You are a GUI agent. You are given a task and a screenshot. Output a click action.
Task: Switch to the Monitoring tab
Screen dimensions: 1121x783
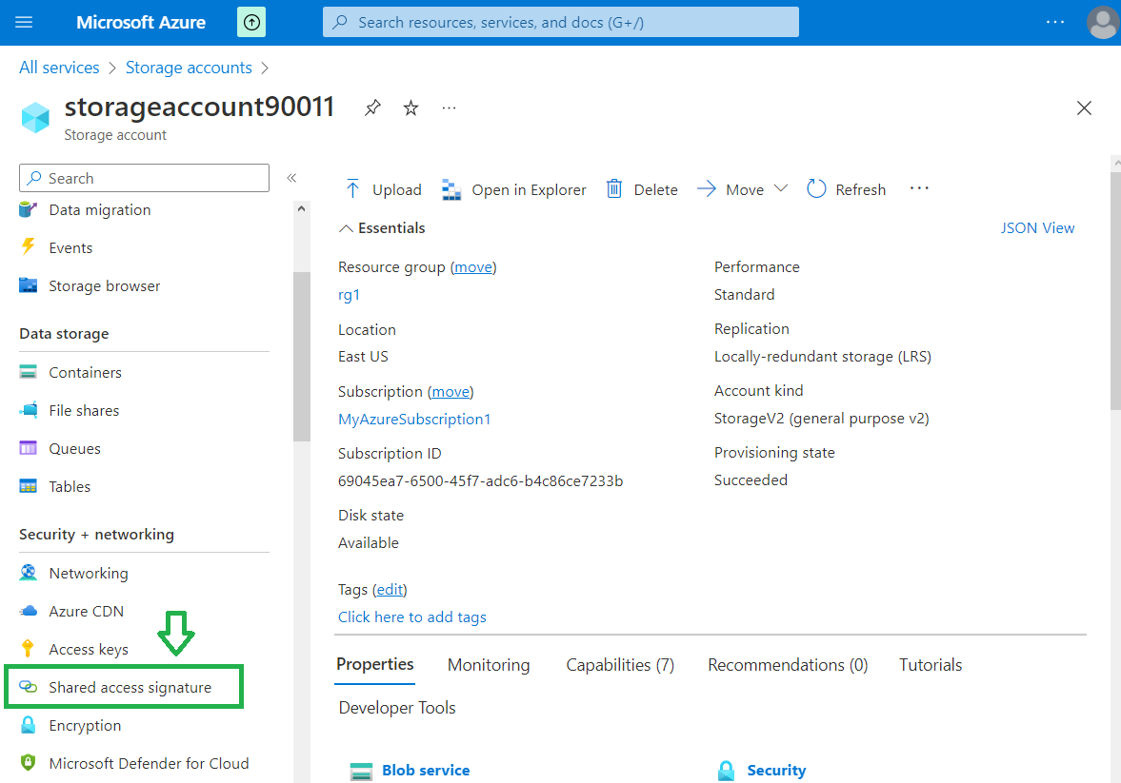489,665
